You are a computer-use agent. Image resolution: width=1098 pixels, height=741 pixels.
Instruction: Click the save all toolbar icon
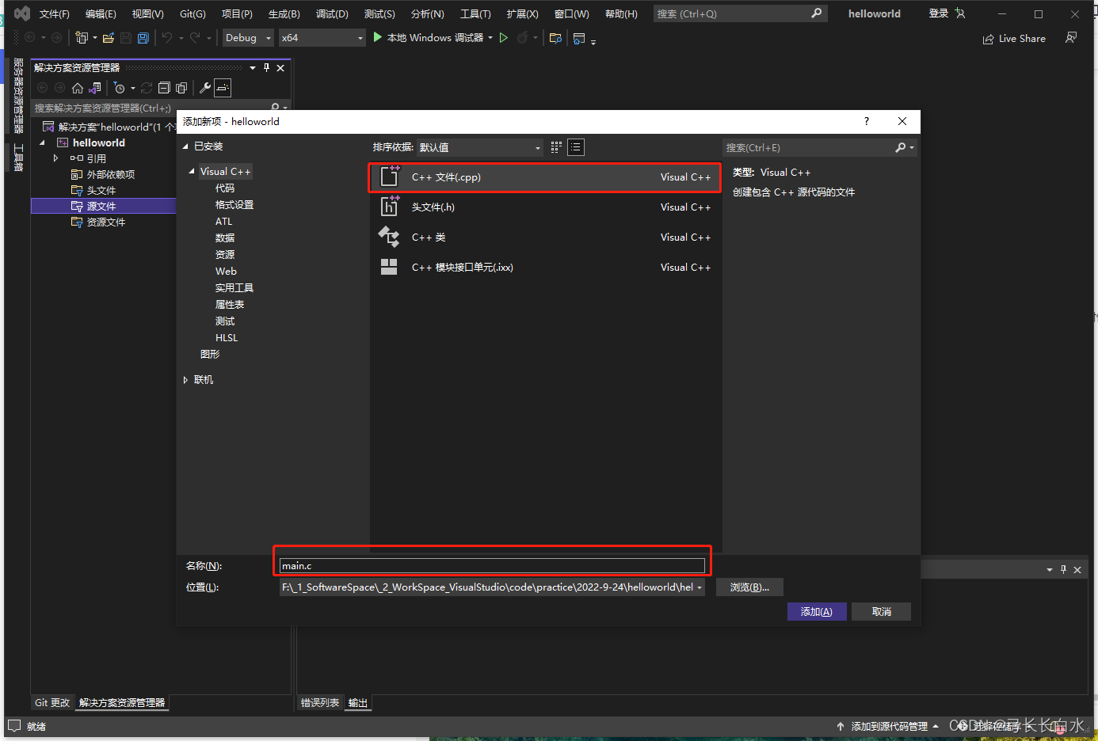143,38
